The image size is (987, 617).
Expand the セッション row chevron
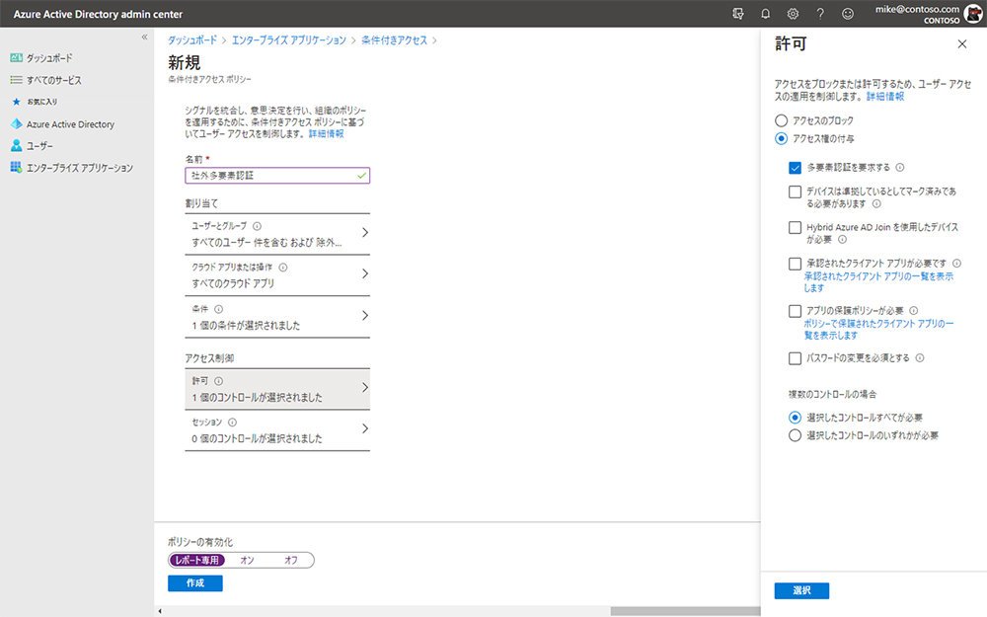point(365,428)
